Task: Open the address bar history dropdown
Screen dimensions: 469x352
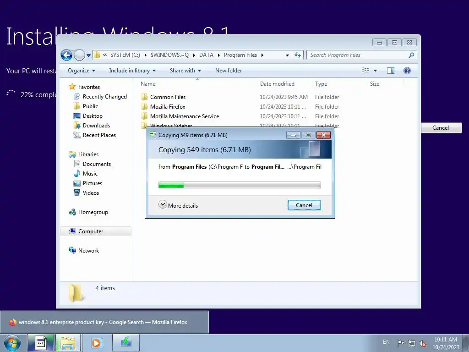Action: click(x=287, y=55)
